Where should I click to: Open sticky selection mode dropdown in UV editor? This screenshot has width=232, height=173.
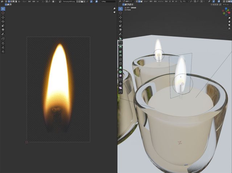(20, 1)
